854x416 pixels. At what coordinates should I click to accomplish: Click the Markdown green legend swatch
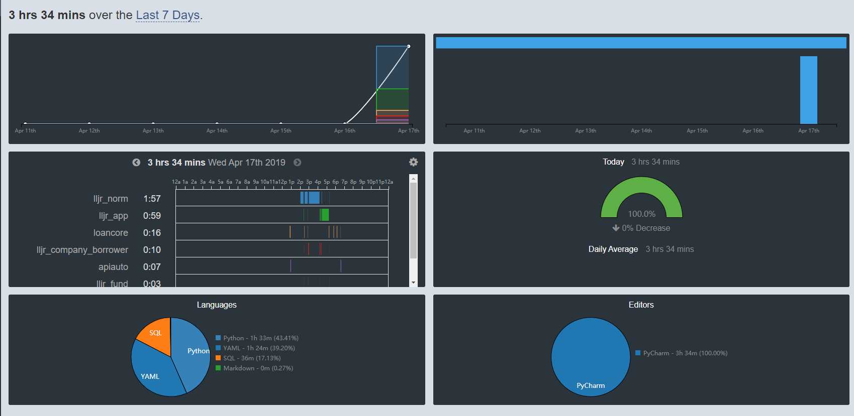(218, 368)
